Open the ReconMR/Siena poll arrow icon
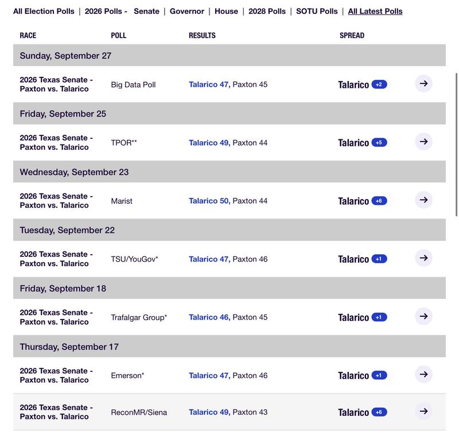This screenshot has height=436, width=459. click(x=423, y=411)
